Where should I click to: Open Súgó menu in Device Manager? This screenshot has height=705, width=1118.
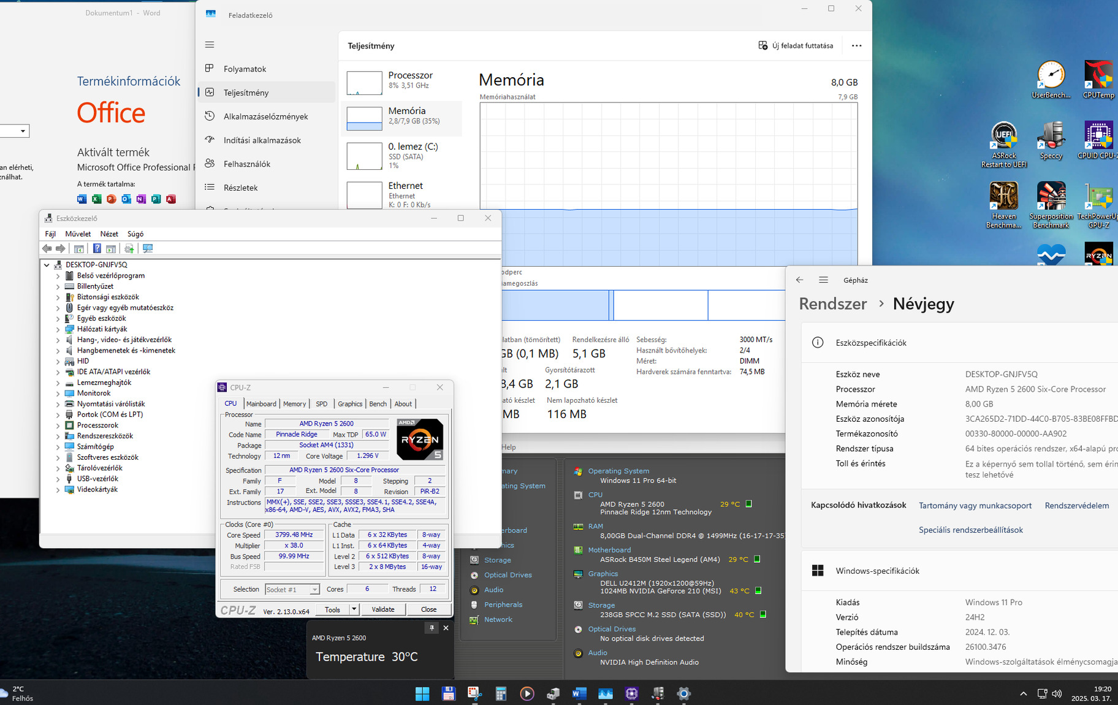[135, 234]
